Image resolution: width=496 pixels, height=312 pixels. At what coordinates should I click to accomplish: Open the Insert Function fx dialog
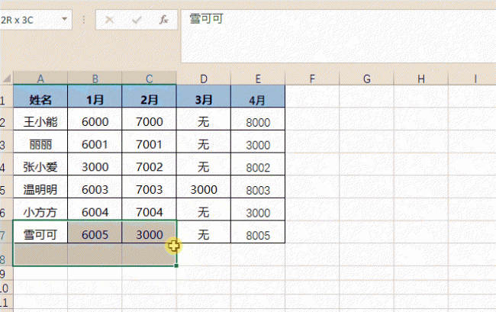pyautogui.click(x=163, y=20)
